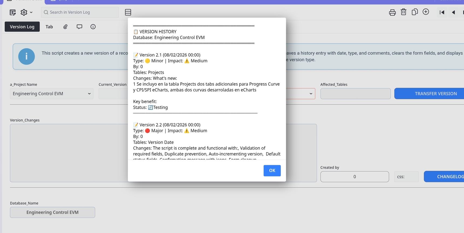Click the Database_Name label

click(x=24, y=203)
